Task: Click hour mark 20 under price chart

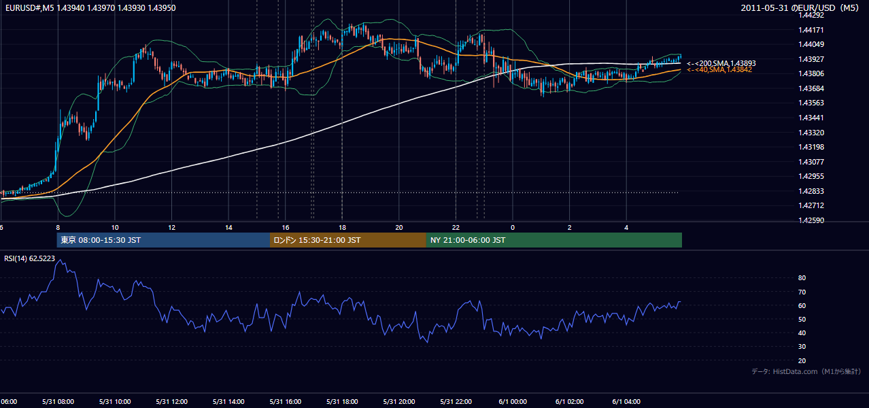Action: 399,227
